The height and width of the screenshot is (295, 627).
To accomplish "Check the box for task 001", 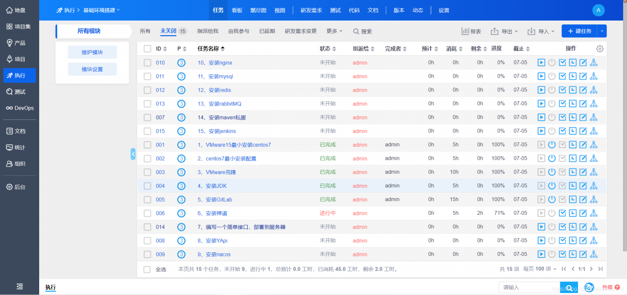I will (147, 145).
